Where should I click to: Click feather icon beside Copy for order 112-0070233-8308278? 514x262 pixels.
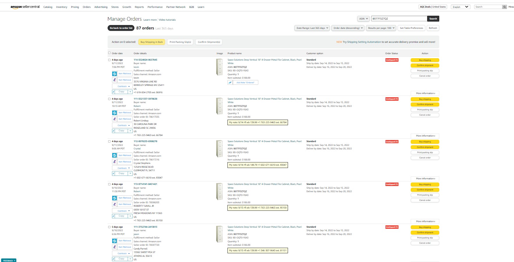click(113, 174)
